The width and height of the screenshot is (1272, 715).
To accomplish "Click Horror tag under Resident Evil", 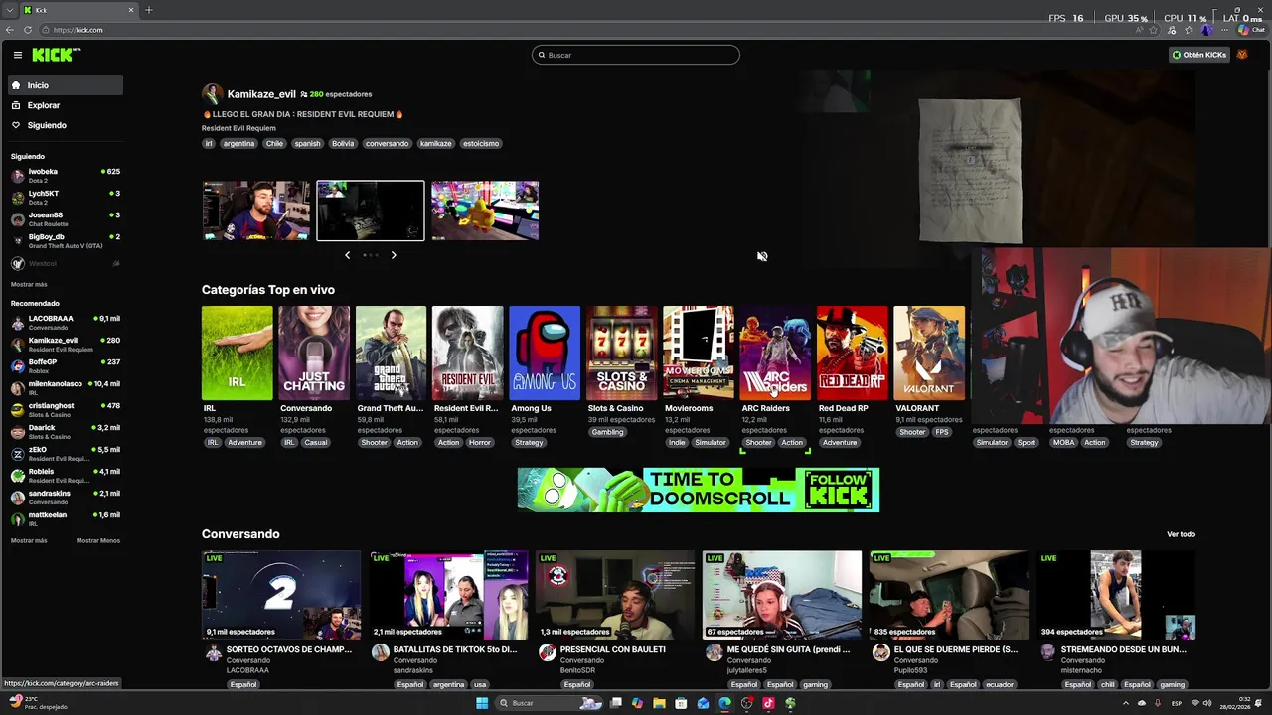I will pos(480,442).
